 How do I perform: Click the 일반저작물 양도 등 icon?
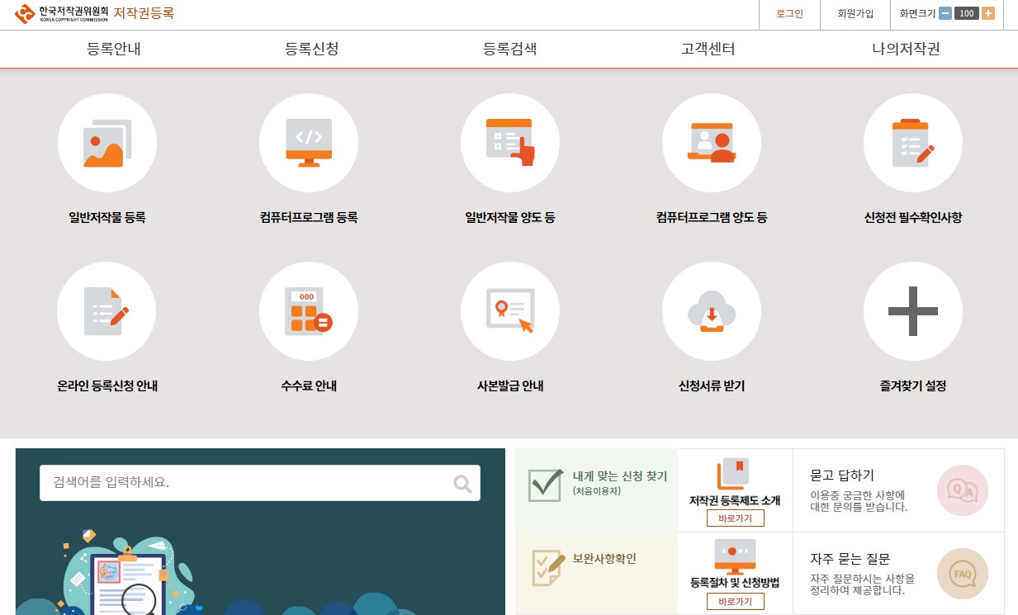click(x=510, y=142)
